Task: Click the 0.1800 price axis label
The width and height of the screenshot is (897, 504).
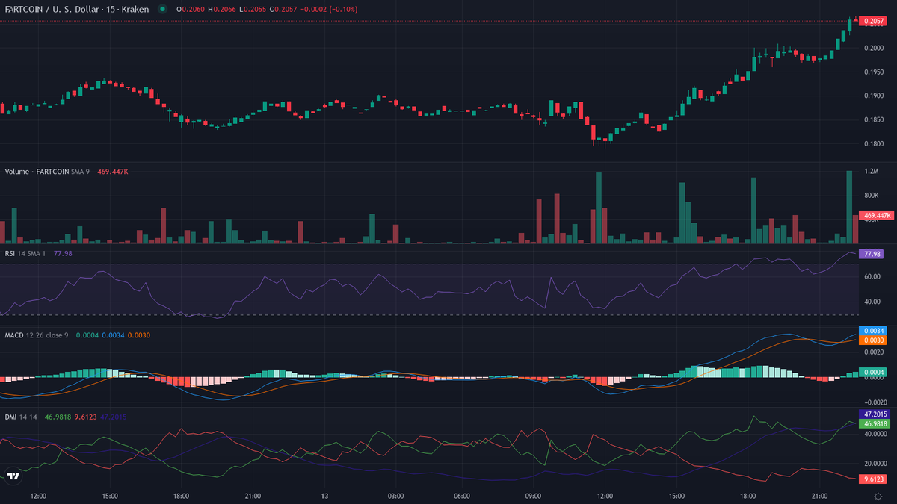Action: [873, 143]
